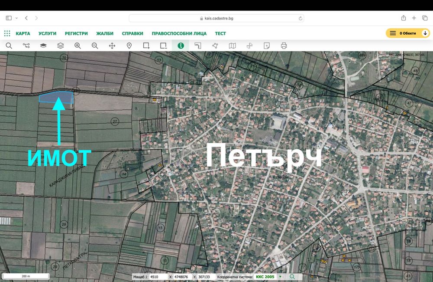This screenshot has width=433, height=282.
Task: Click the Share icon in Safari
Action: [x=404, y=18]
